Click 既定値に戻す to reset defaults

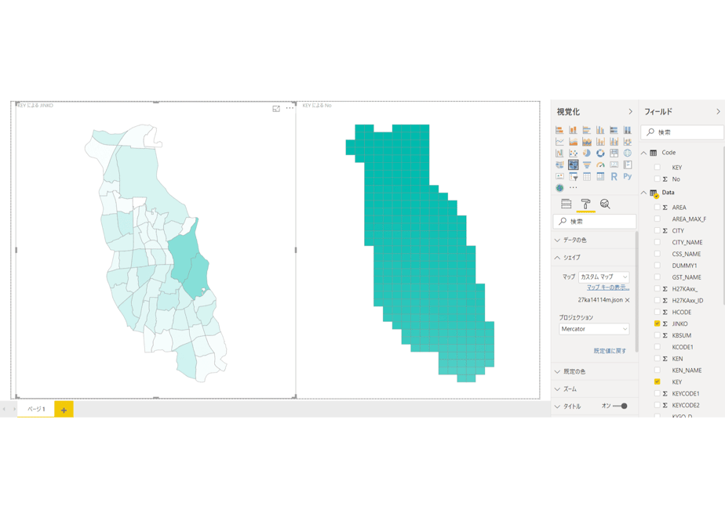(x=610, y=351)
